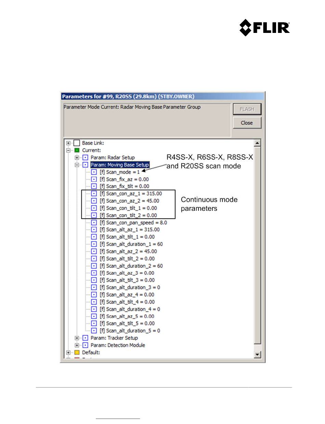This screenshot has width=325, height=424.
Task: Click the green Current group icon
Action: pyautogui.click(x=77, y=150)
